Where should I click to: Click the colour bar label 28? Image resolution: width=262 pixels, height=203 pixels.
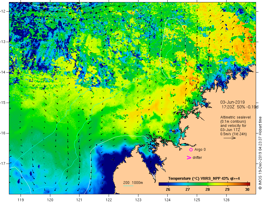(208, 190)
